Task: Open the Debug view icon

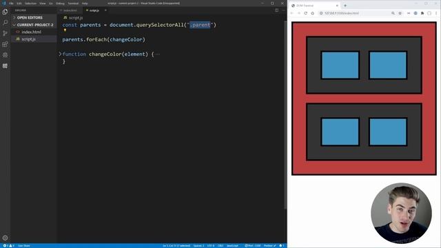Action: click(x=5, y=55)
